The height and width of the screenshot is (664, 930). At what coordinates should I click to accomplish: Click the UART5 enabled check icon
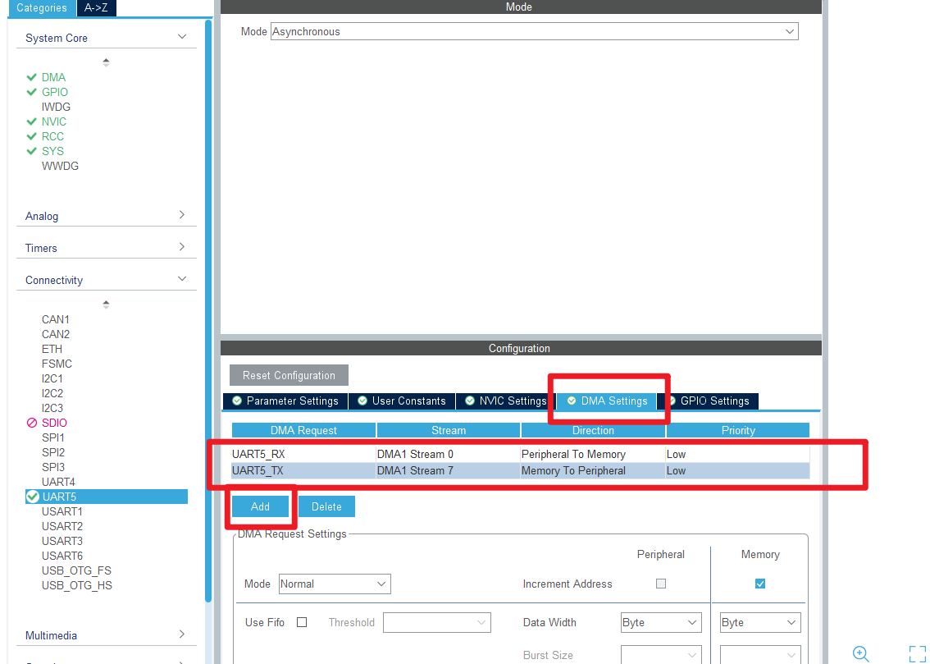point(33,497)
